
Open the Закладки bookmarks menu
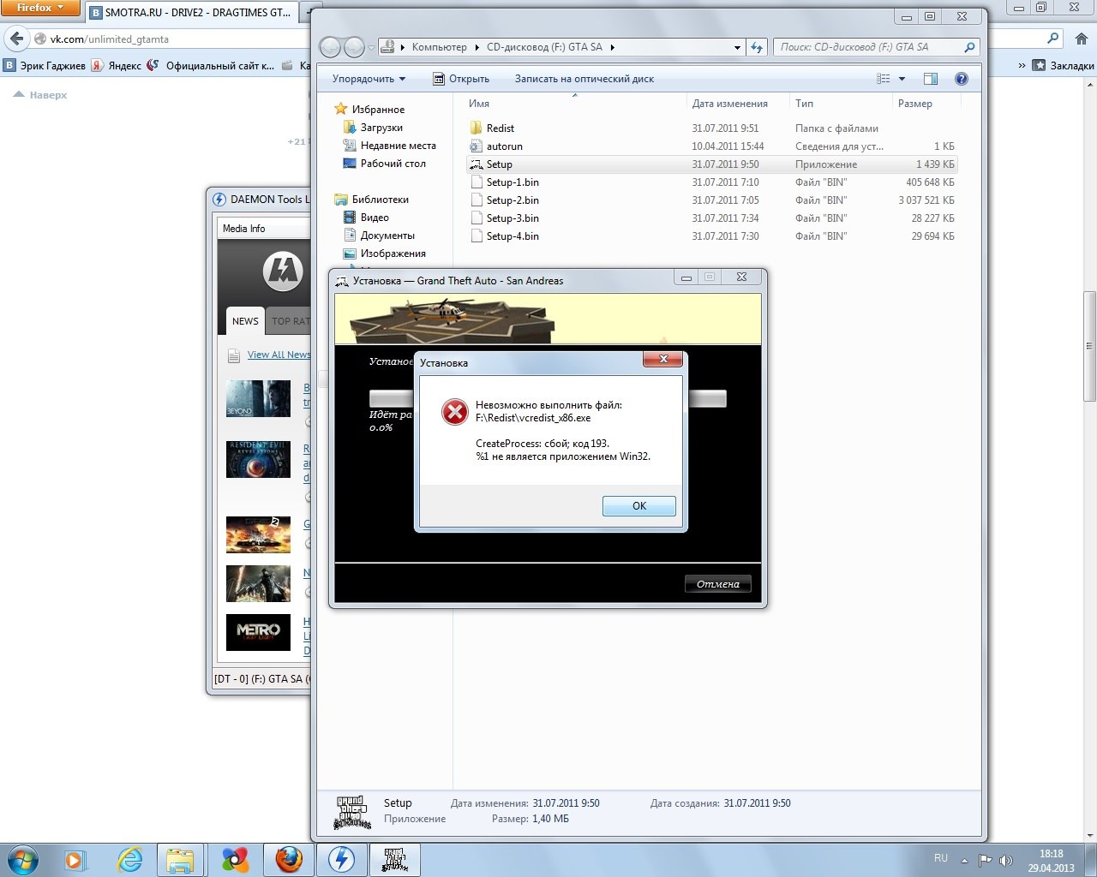pos(1063,66)
